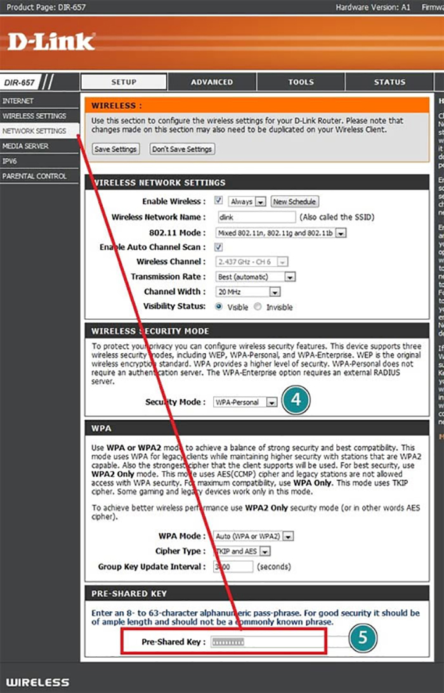Image resolution: width=444 pixels, height=693 pixels.
Task: Click the Save Settings button
Action: [115, 149]
